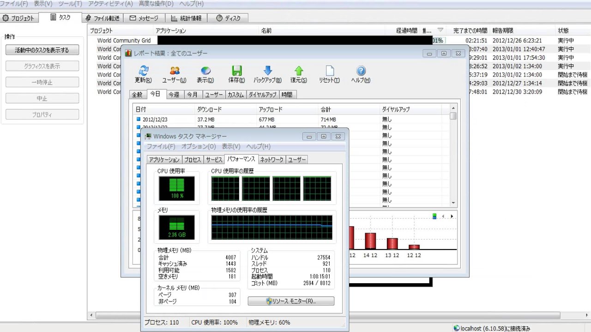Click the Windows タスク マネージャー title bar icon
Image resolution: width=591 pixels, height=332 pixels.
click(148, 136)
